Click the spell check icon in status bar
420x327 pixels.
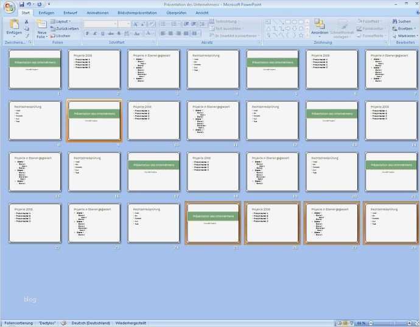pos(63,323)
